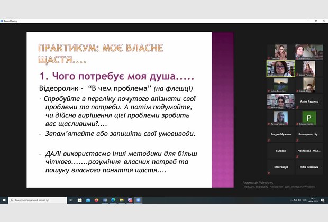Image resolution: width=328 pixels, height=222 pixels.
Task: Open the taskbar clock and date
Action: tap(313, 200)
